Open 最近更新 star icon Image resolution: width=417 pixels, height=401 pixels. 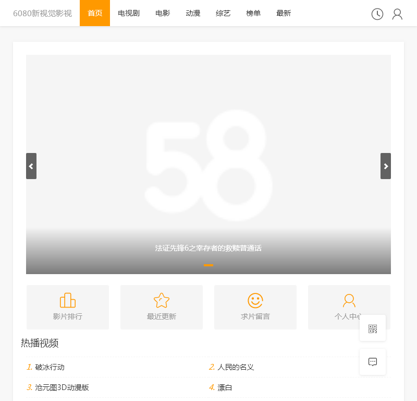coord(162,301)
